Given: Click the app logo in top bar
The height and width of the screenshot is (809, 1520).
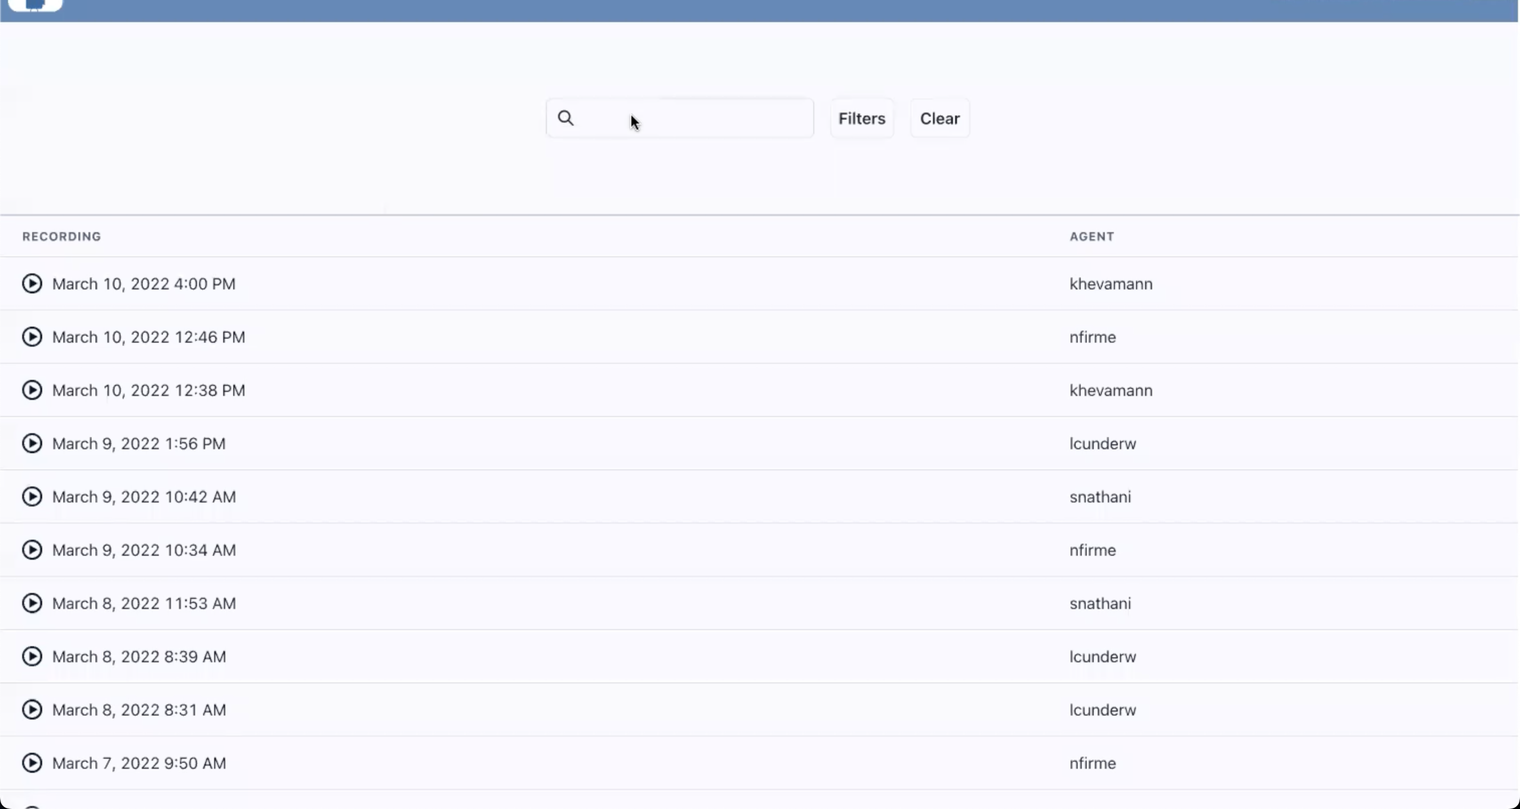Looking at the screenshot, I should pos(35,5).
